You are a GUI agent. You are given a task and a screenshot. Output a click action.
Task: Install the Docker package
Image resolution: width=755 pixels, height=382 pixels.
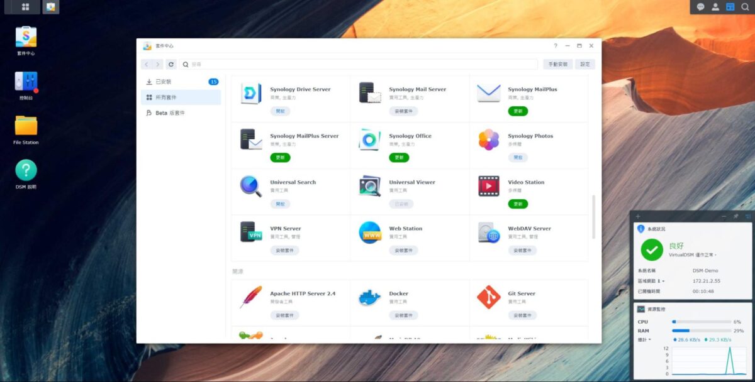click(403, 315)
